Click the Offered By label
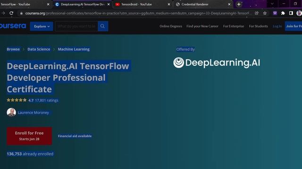 pos(185,49)
